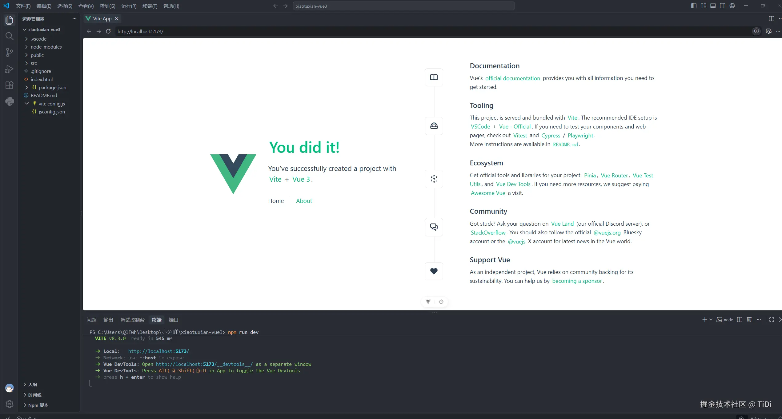Image resolution: width=782 pixels, height=419 pixels.
Task: Follow the About navigation link
Action: (x=304, y=201)
